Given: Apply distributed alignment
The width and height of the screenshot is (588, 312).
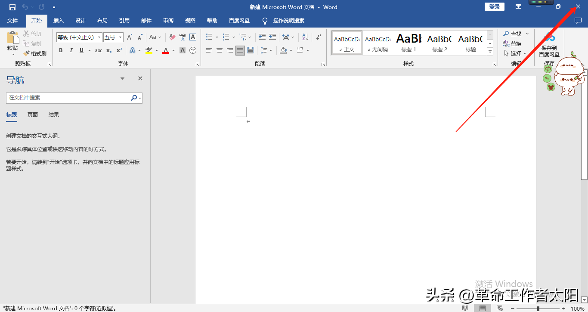Looking at the screenshot, I should tap(251, 50).
